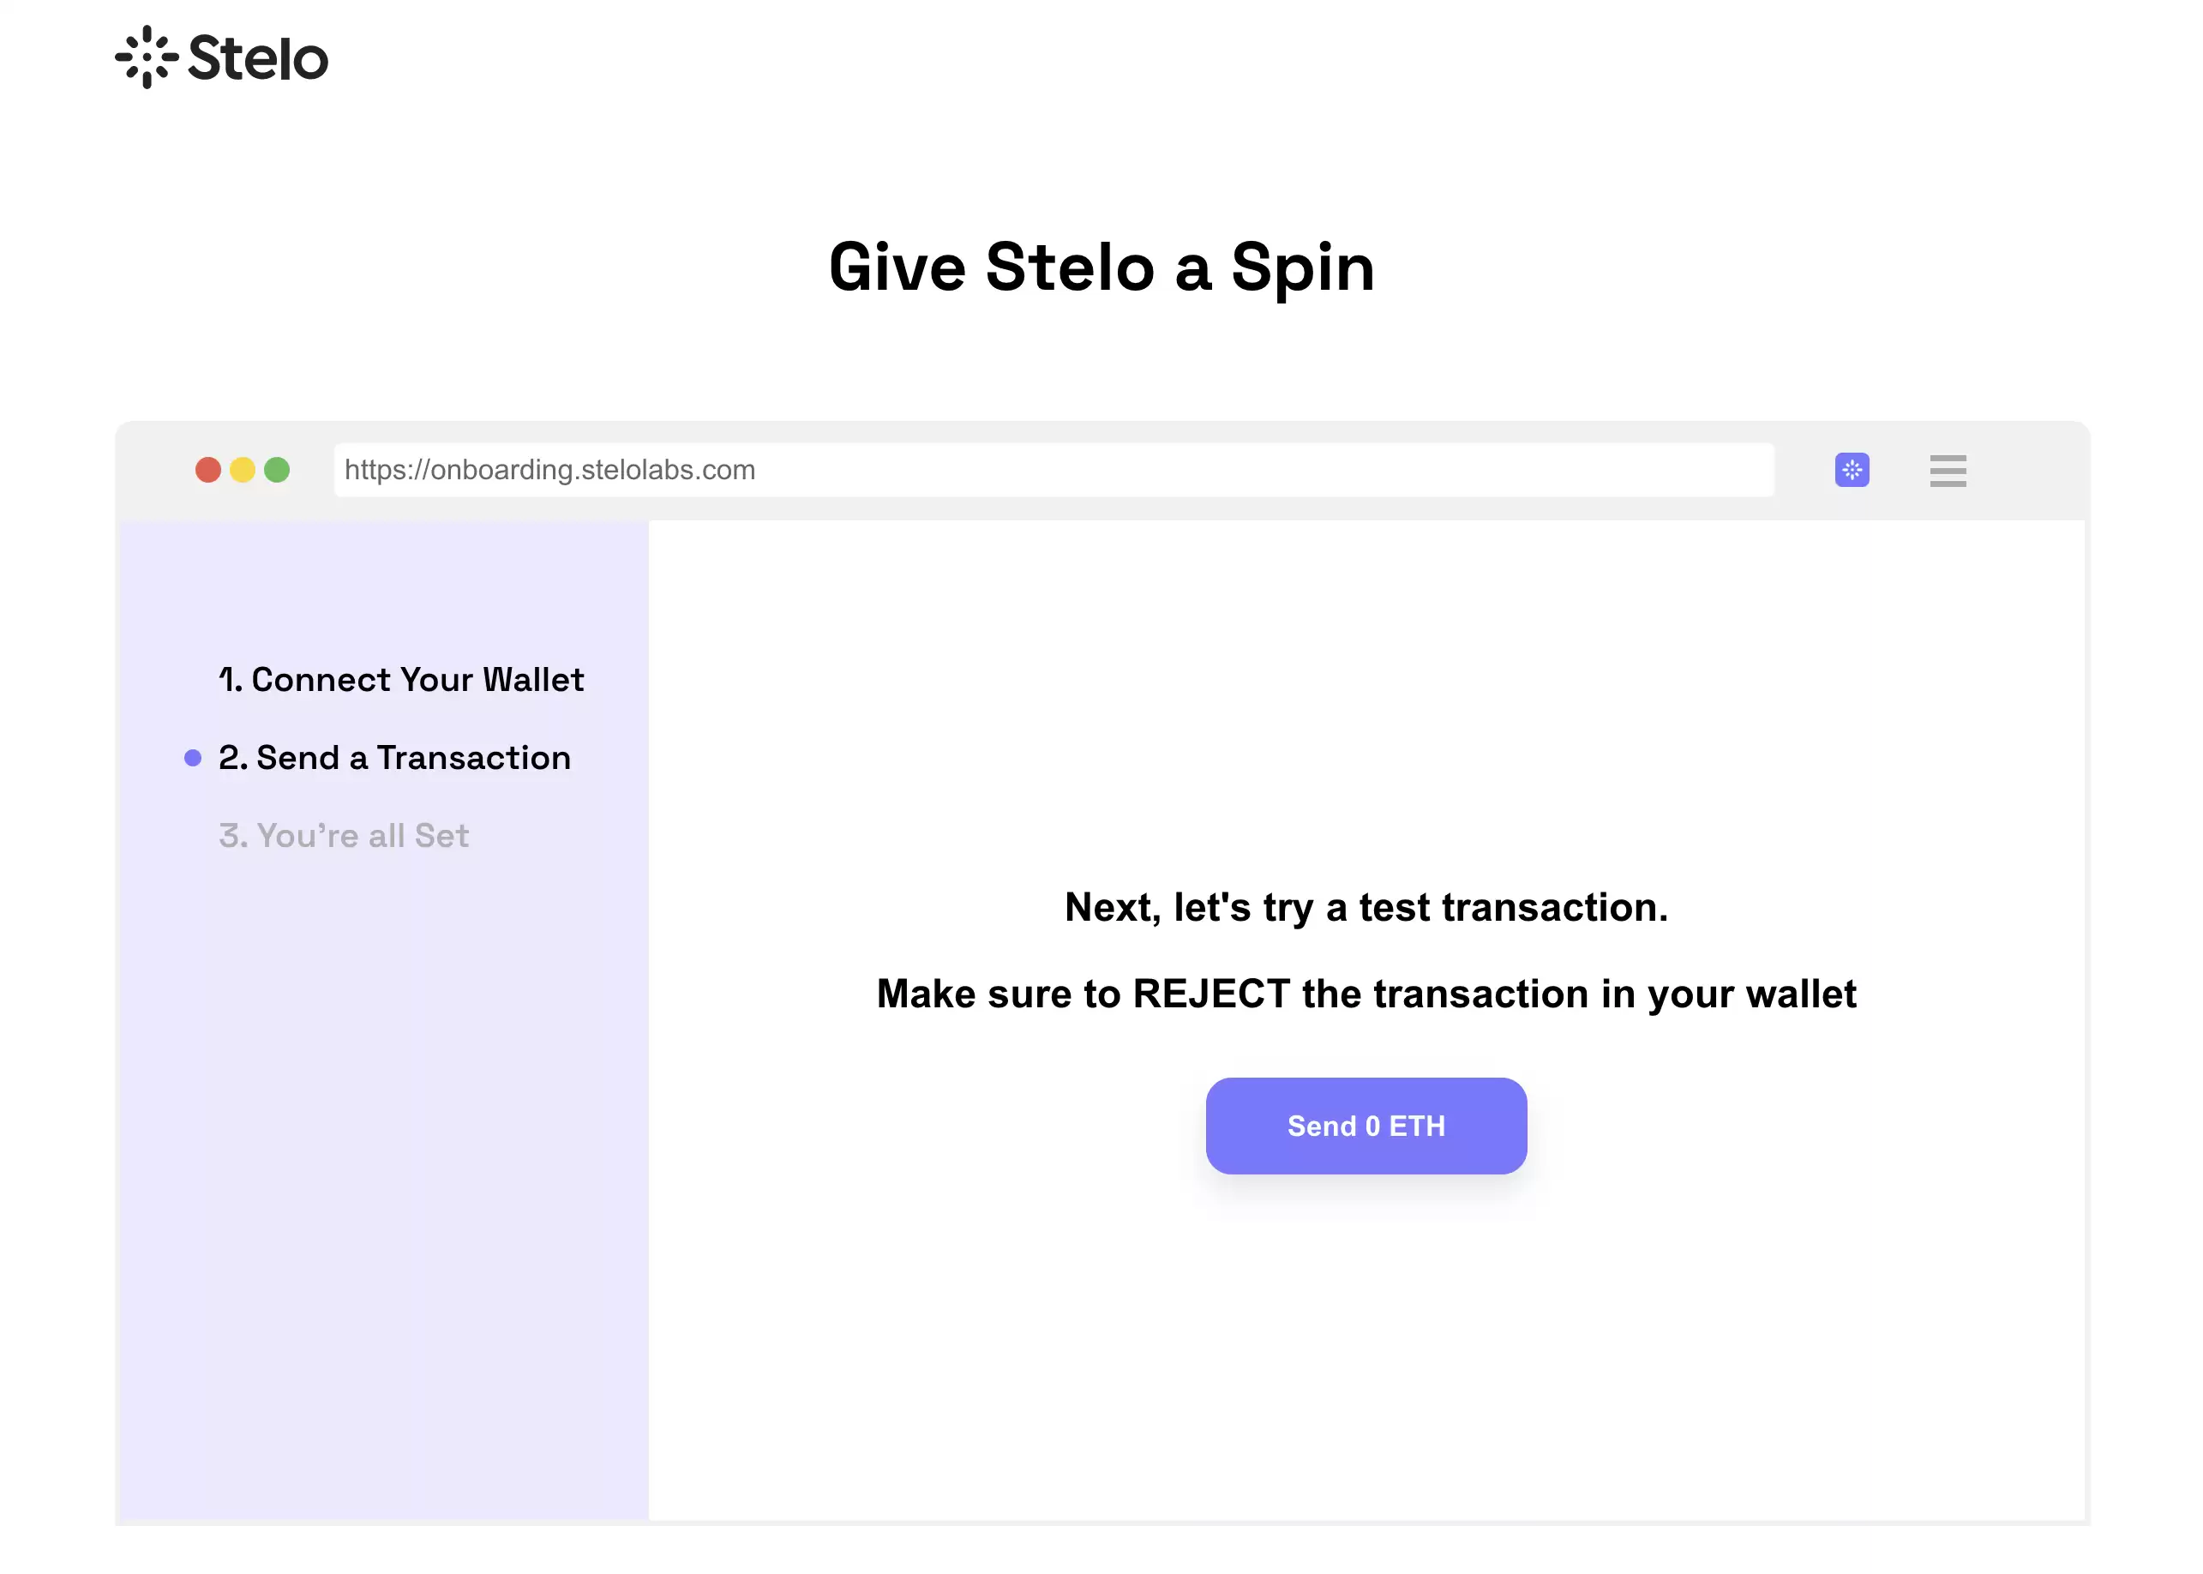The width and height of the screenshot is (2203, 1574).
Task: Click the Stelo wordmark text
Action: click(258, 59)
